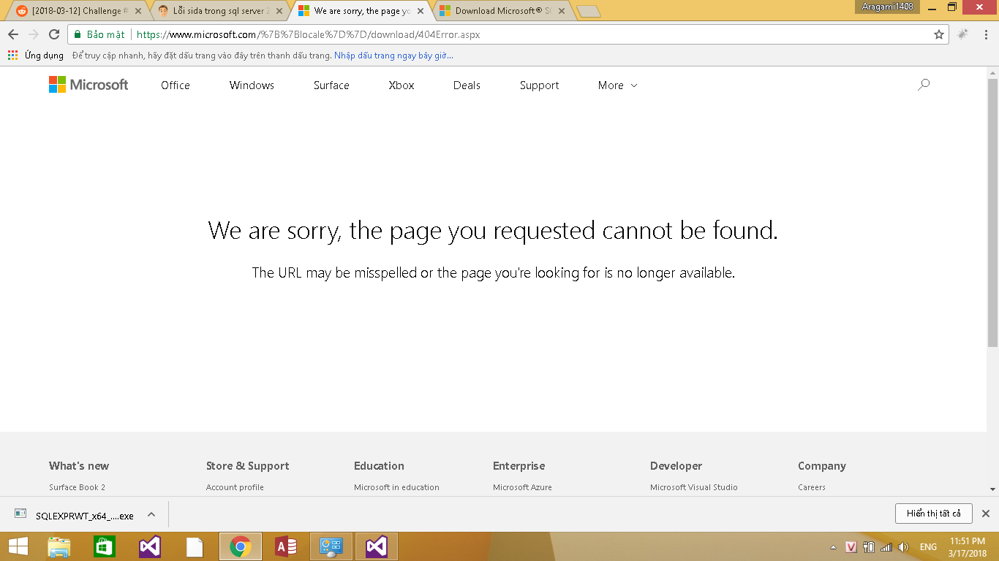Click the ENG language indicator
999x561 pixels.
click(928, 547)
